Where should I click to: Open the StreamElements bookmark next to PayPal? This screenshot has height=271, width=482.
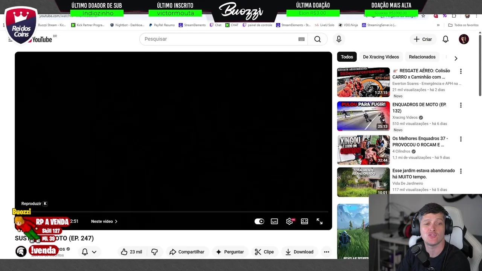coord(192,25)
